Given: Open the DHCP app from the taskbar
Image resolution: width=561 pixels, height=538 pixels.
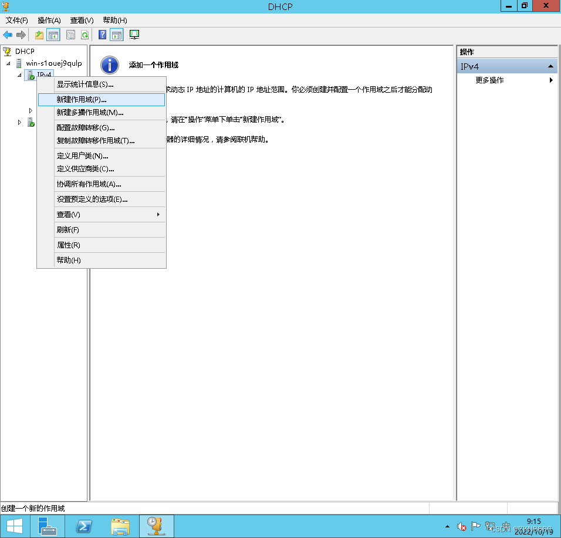Looking at the screenshot, I should click(156, 526).
